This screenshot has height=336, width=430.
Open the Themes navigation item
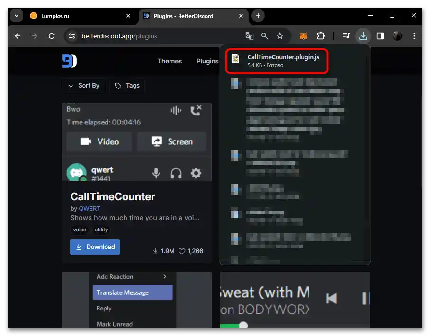point(170,61)
